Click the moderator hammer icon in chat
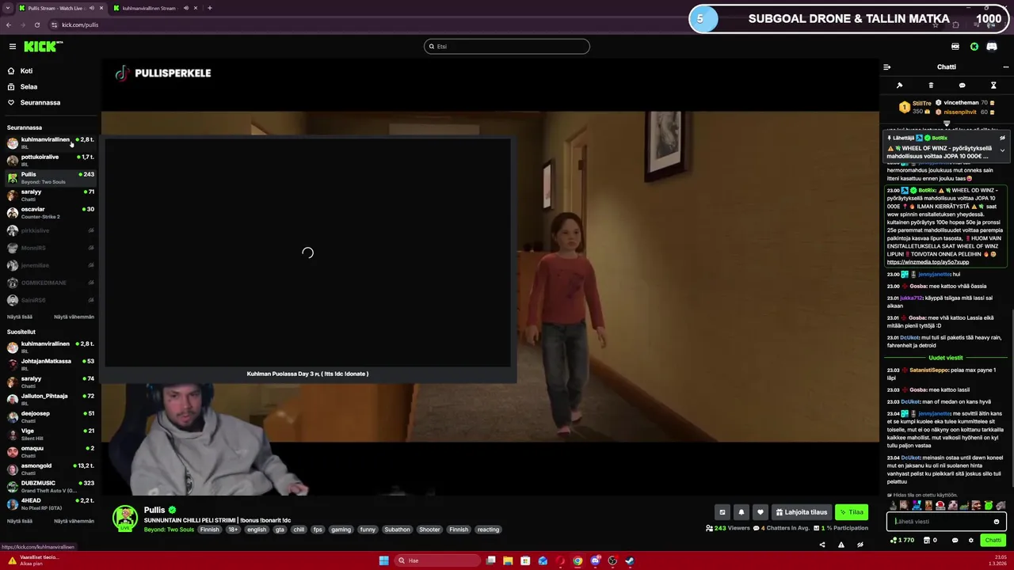This screenshot has width=1014, height=570. (899, 85)
